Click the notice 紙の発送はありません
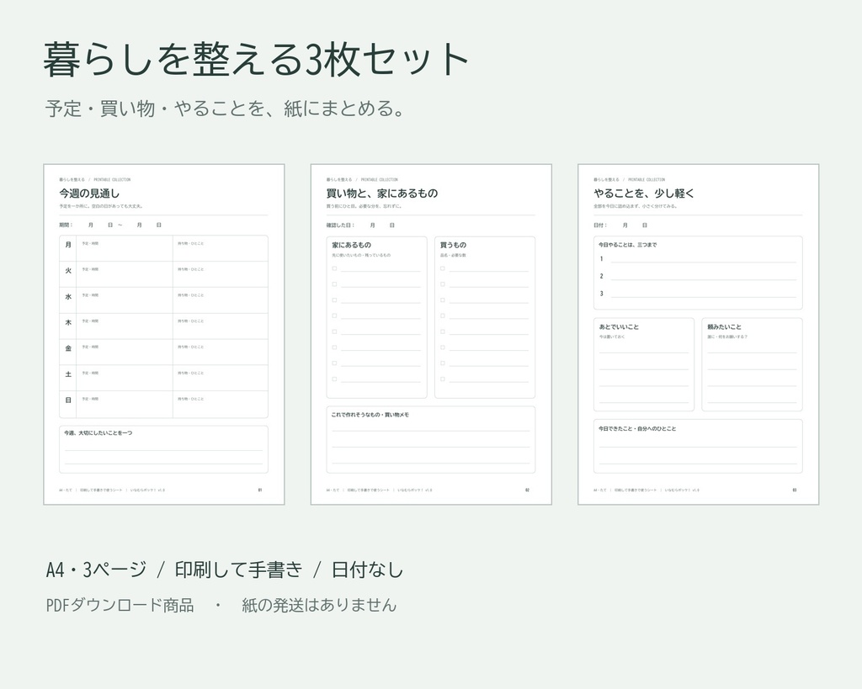 [319, 605]
